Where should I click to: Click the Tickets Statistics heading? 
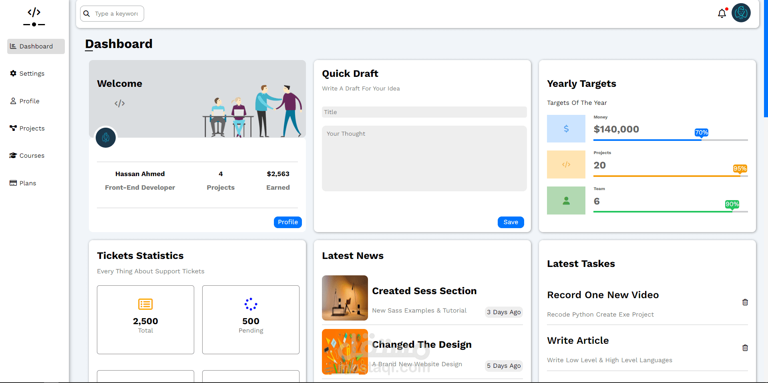(140, 256)
